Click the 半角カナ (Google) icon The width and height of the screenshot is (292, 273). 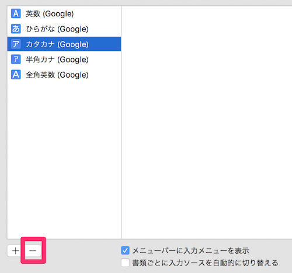click(16, 60)
